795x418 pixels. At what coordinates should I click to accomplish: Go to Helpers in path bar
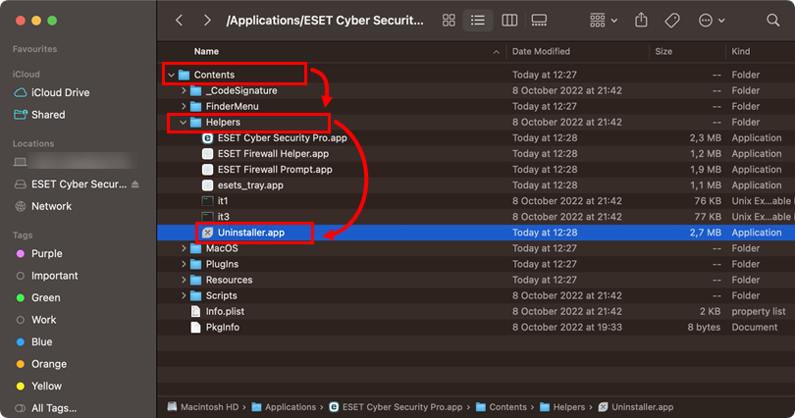coord(562,407)
